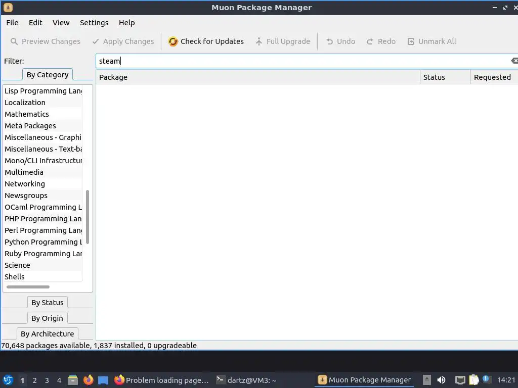Select the Newsgroups category
This screenshot has width=518, height=388.
tap(43, 196)
